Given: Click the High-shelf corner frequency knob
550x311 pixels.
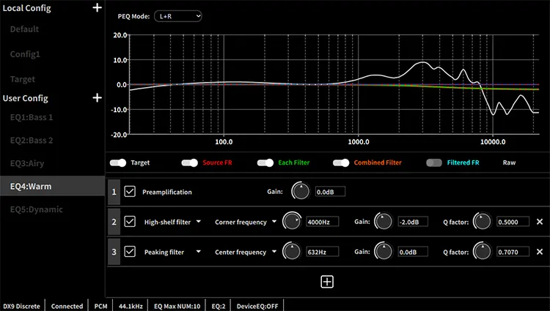Looking at the screenshot, I should pyautogui.click(x=292, y=221).
